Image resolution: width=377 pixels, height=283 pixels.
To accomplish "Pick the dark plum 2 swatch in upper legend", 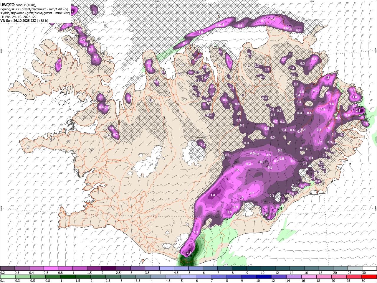I will click(x=108, y=269).
